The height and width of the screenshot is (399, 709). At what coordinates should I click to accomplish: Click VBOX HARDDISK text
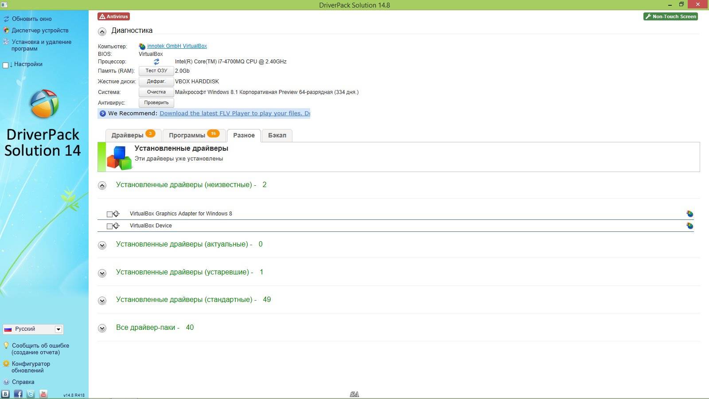[197, 82]
